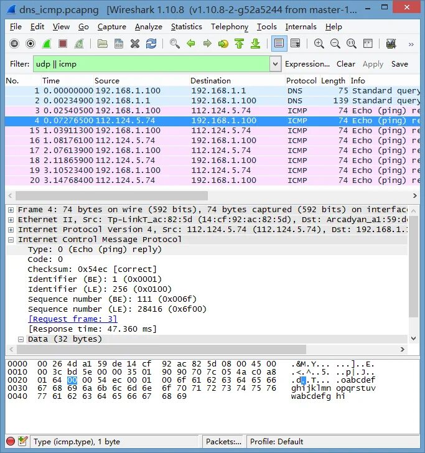This screenshot has height=453, width=425.
Task: Go forward in packet history arrow
Action: point(207,44)
